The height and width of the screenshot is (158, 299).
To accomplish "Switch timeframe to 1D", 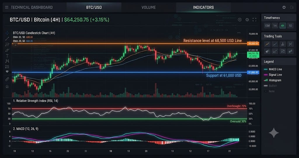I will [x=290, y=26].
